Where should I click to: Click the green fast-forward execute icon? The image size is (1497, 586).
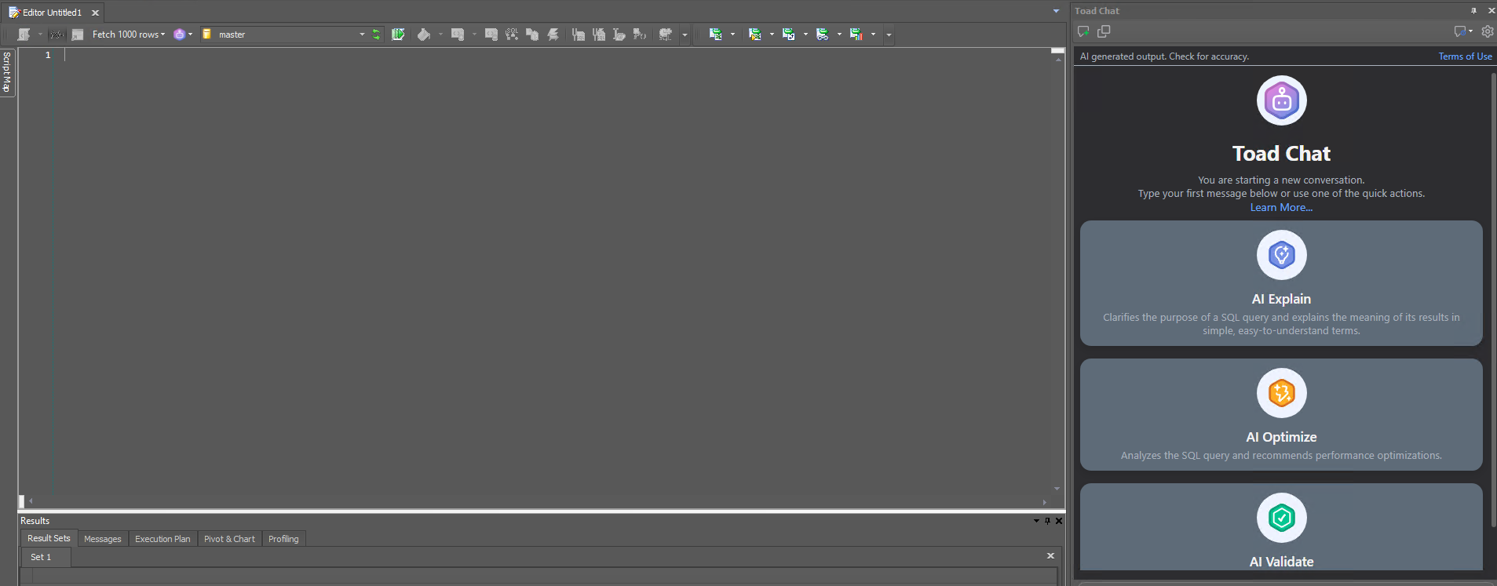pos(398,35)
